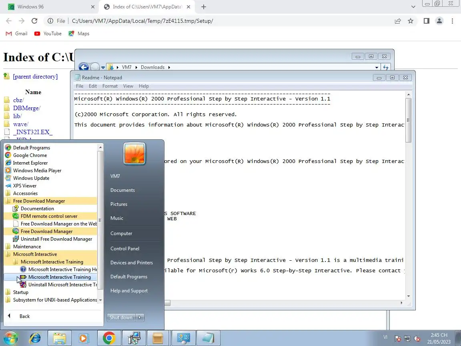Viewport: 461px width, 346px height.
Task: Launch FDM remote control server
Action: pyautogui.click(x=50, y=216)
